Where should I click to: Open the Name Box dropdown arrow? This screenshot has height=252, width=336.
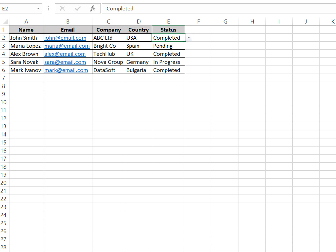click(38, 9)
